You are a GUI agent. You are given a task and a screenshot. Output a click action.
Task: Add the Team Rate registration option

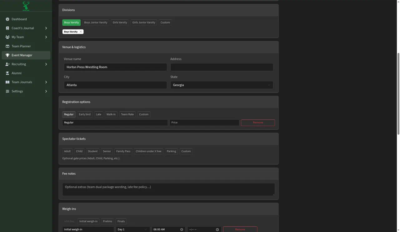coord(127,114)
